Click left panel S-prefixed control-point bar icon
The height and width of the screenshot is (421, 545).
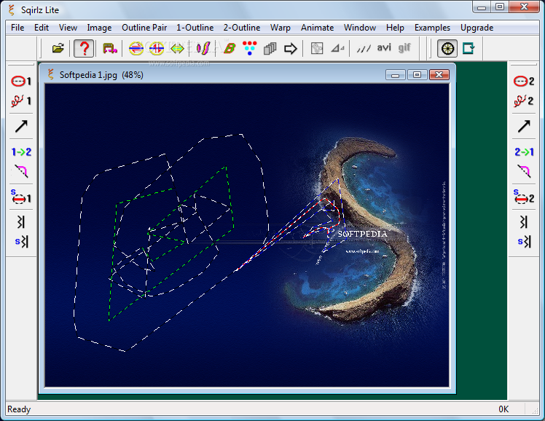[21, 241]
